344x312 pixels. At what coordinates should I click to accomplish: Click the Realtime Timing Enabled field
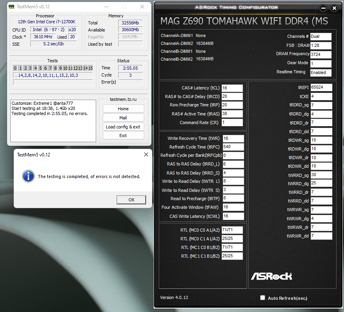(321, 72)
